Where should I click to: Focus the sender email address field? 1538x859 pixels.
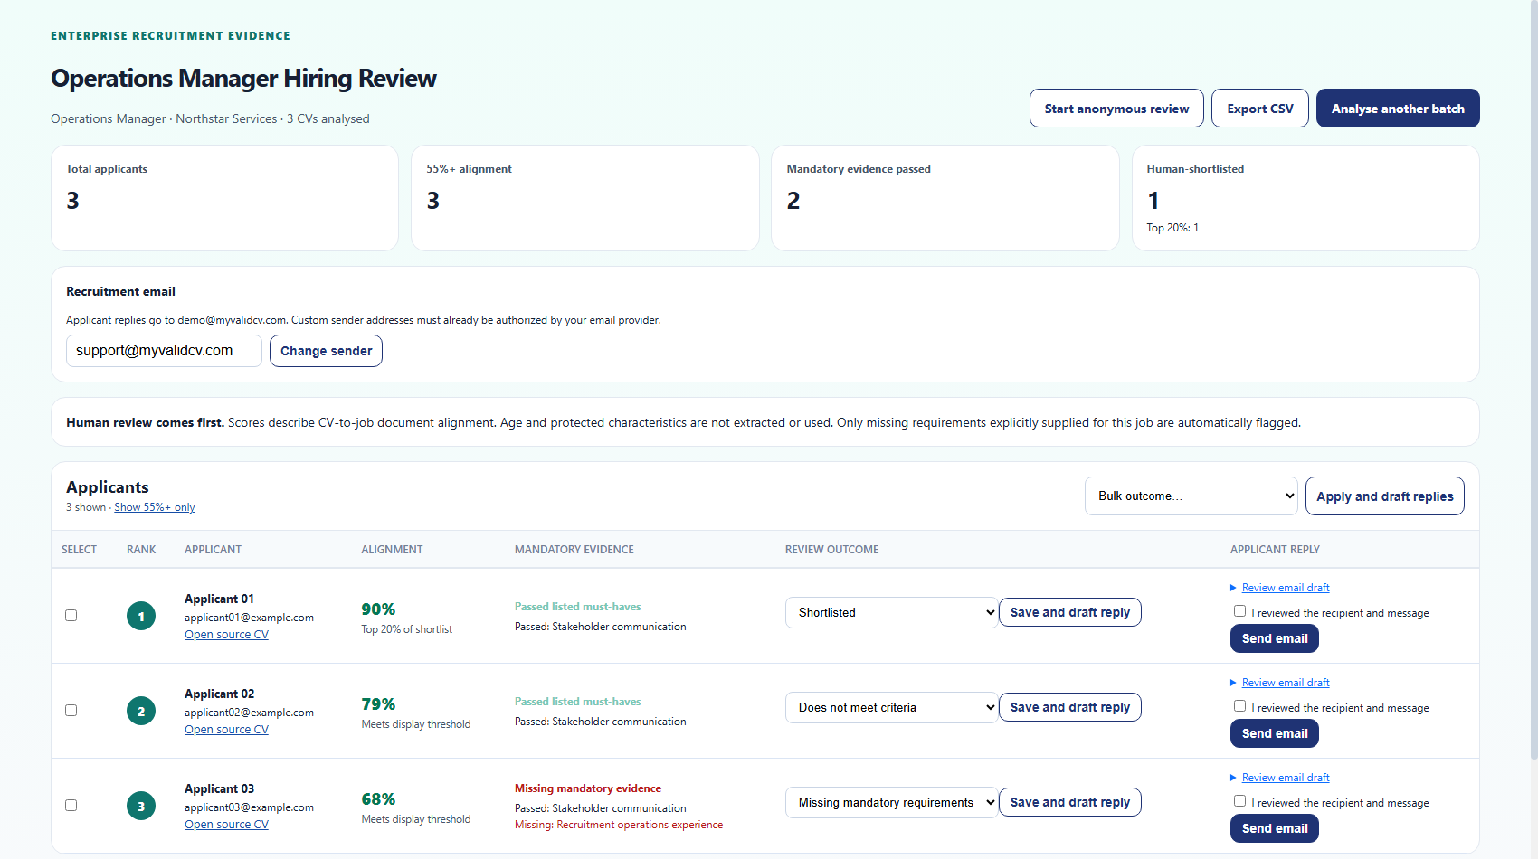pyautogui.click(x=164, y=351)
